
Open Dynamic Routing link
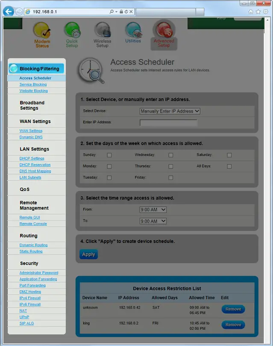click(33, 245)
